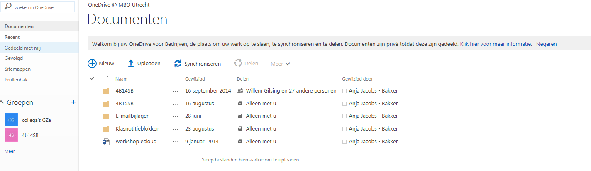Click the search magnifier icon
This screenshot has width=591, height=171.
(8, 7)
